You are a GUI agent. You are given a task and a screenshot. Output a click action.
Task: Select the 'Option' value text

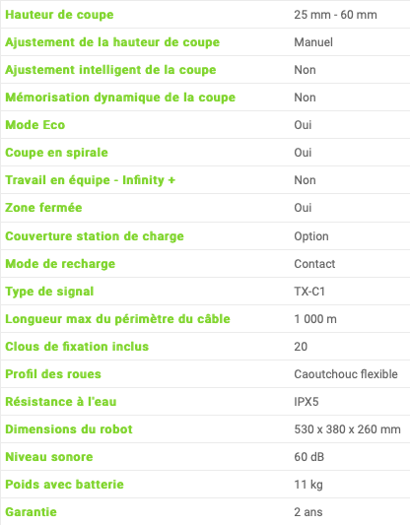tap(311, 236)
